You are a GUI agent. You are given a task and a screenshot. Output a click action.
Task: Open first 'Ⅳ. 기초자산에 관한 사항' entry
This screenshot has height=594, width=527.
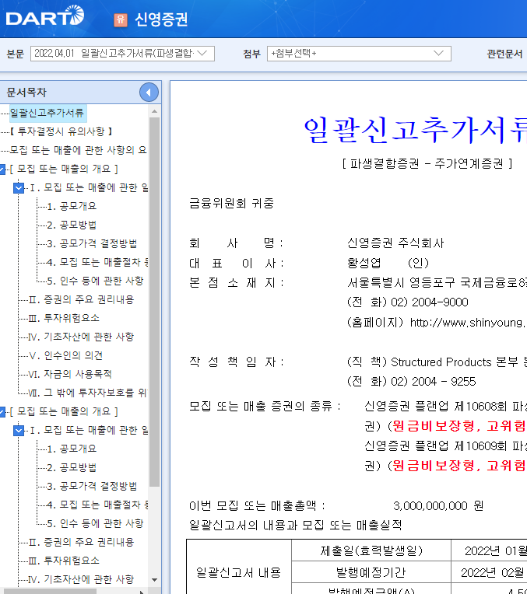click(81, 337)
